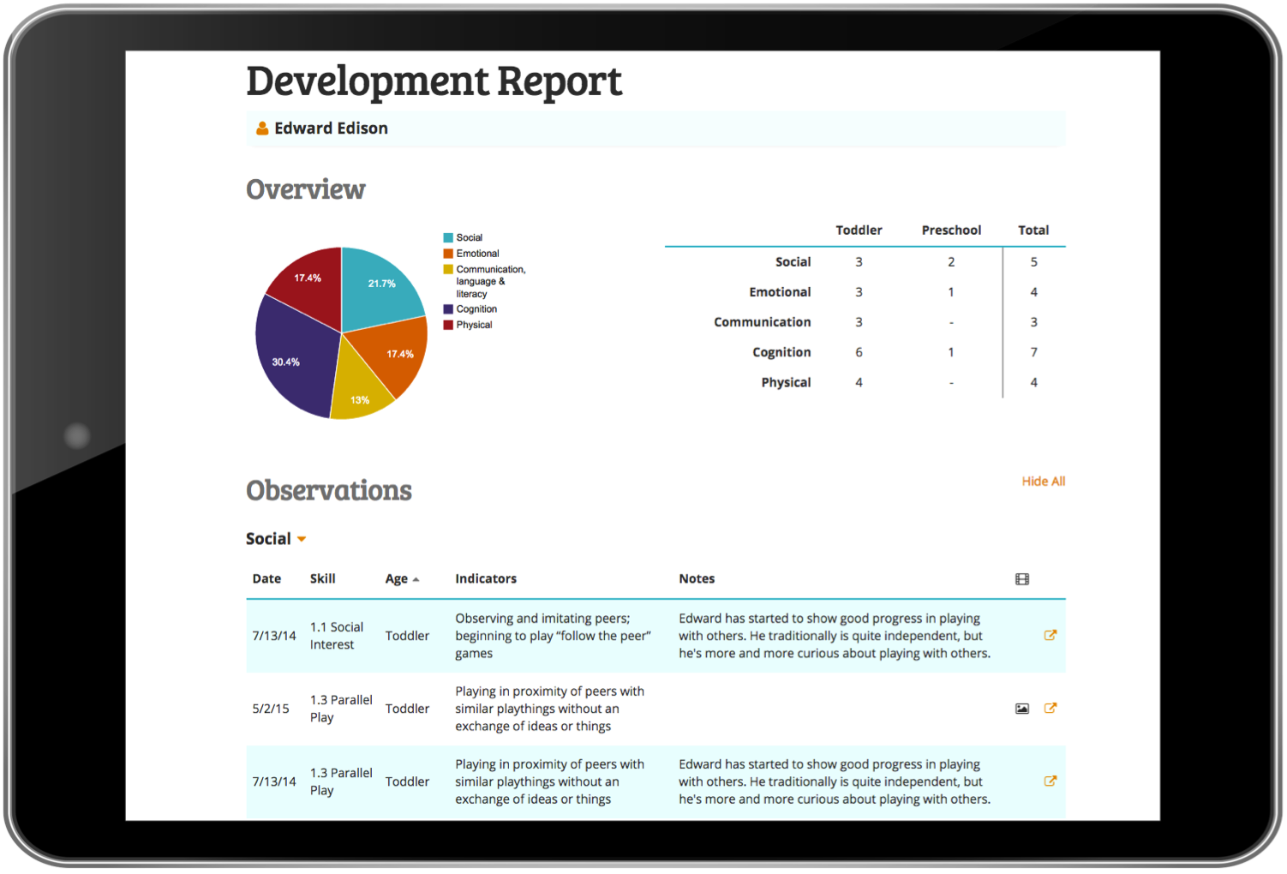This screenshot has height=874, width=1287.
Task: Open the external link for the last 1.3 Parallel Play row
Action: click(x=1051, y=781)
